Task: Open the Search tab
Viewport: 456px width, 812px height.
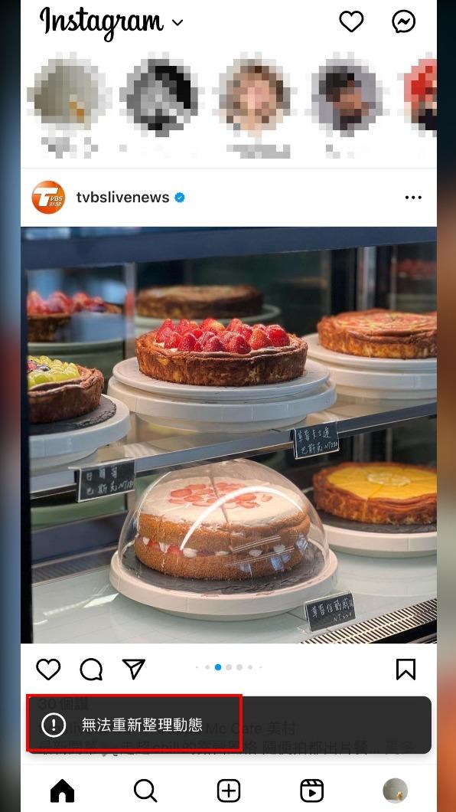Action: point(145,791)
